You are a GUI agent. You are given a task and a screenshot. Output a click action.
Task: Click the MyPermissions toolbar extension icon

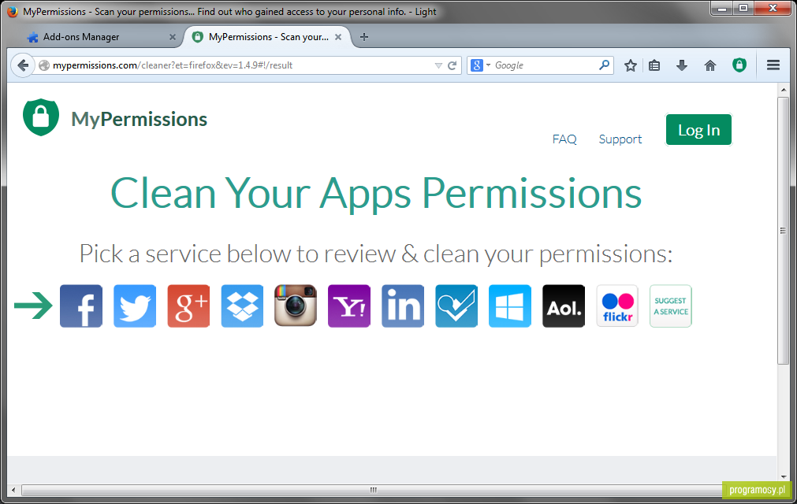(739, 65)
